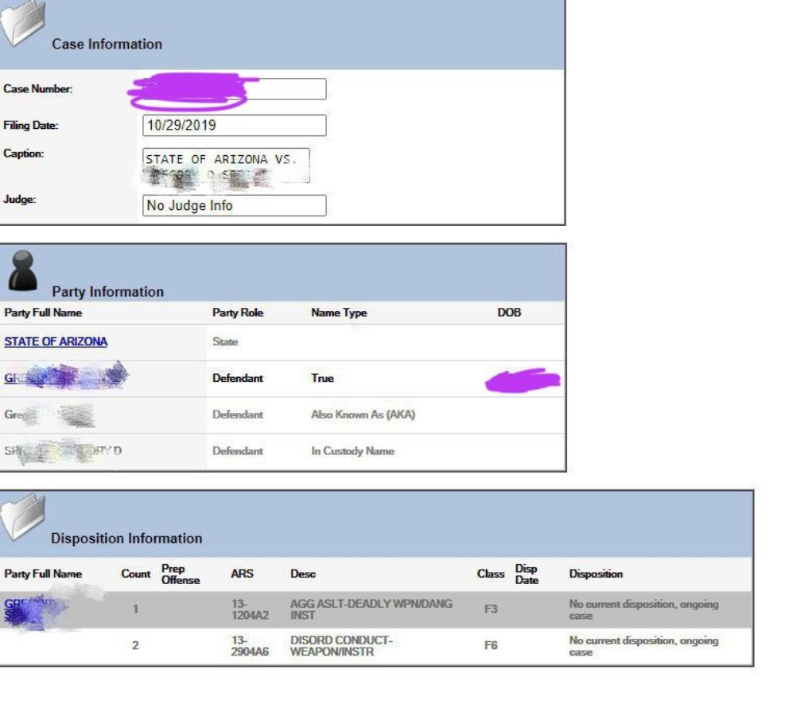Select the 'In Custody Name' cell
The width and height of the screenshot is (797, 716).
point(352,451)
